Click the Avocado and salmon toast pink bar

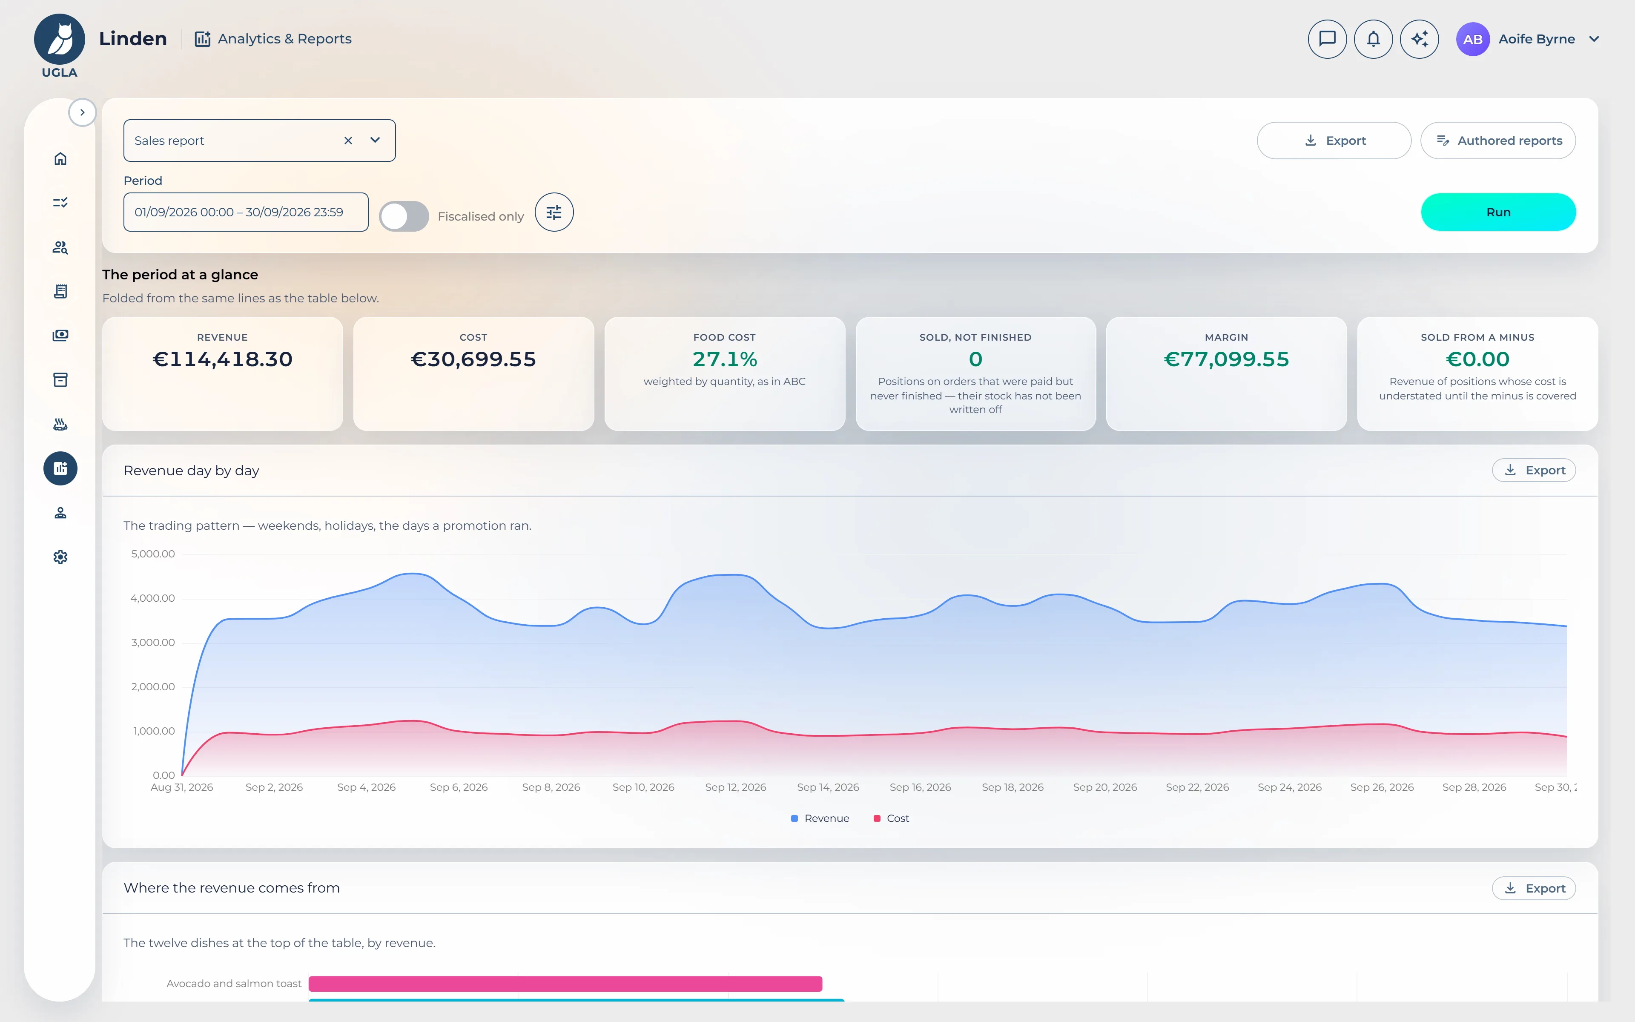pos(565,984)
